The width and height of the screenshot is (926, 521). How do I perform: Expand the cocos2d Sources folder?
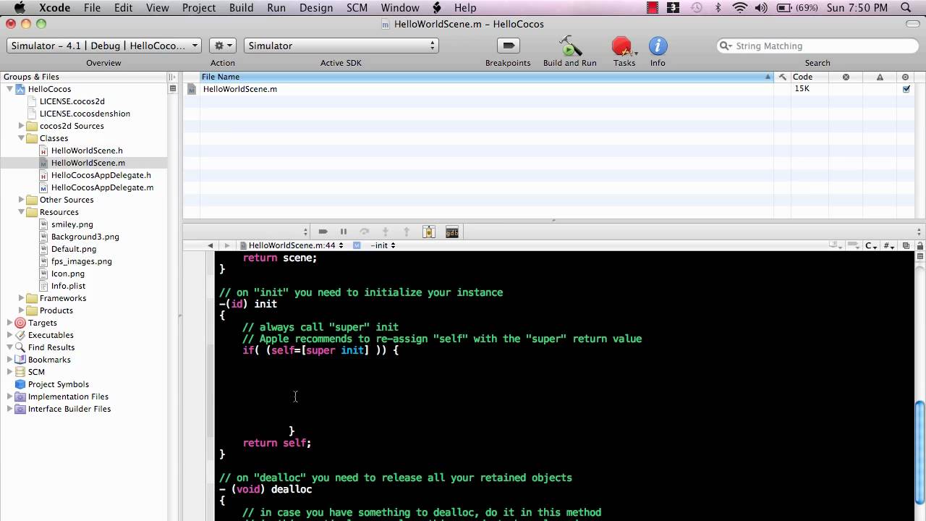pos(21,126)
